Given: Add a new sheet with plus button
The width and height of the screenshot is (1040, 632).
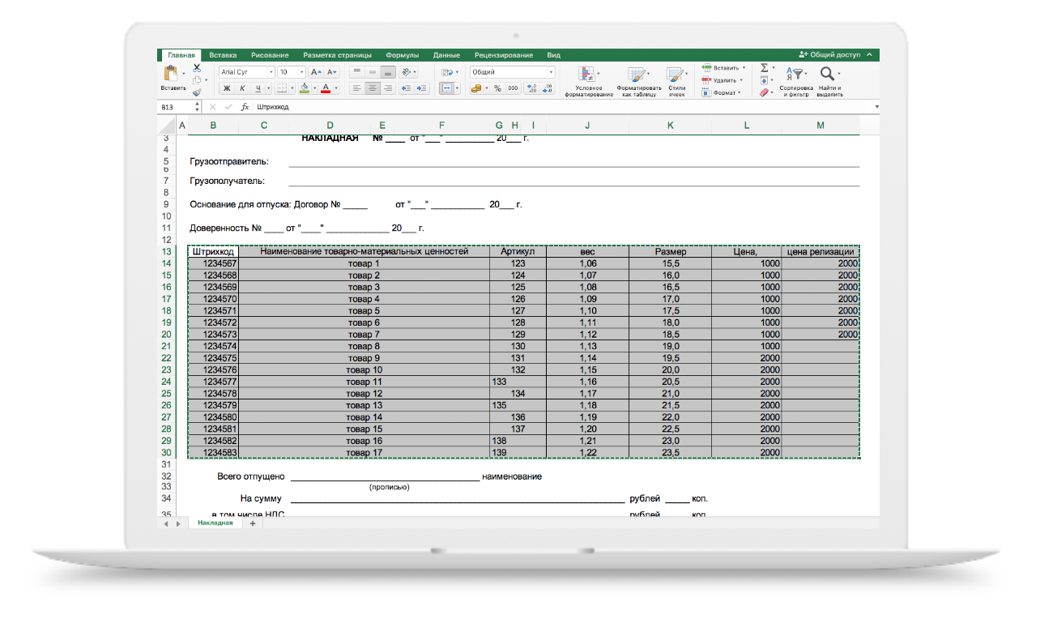Looking at the screenshot, I should [252, 523].
